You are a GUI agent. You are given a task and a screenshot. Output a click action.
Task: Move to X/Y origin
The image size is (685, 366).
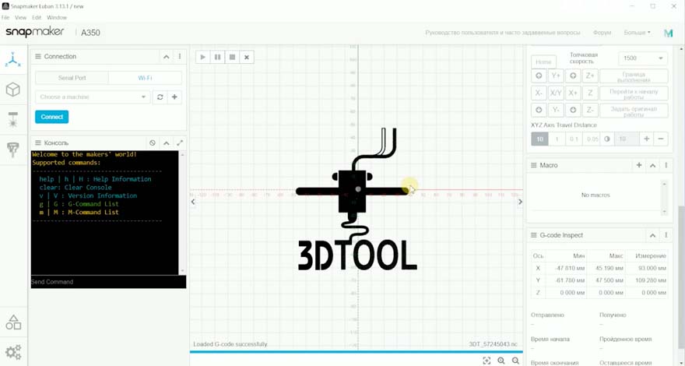point(556,93)
